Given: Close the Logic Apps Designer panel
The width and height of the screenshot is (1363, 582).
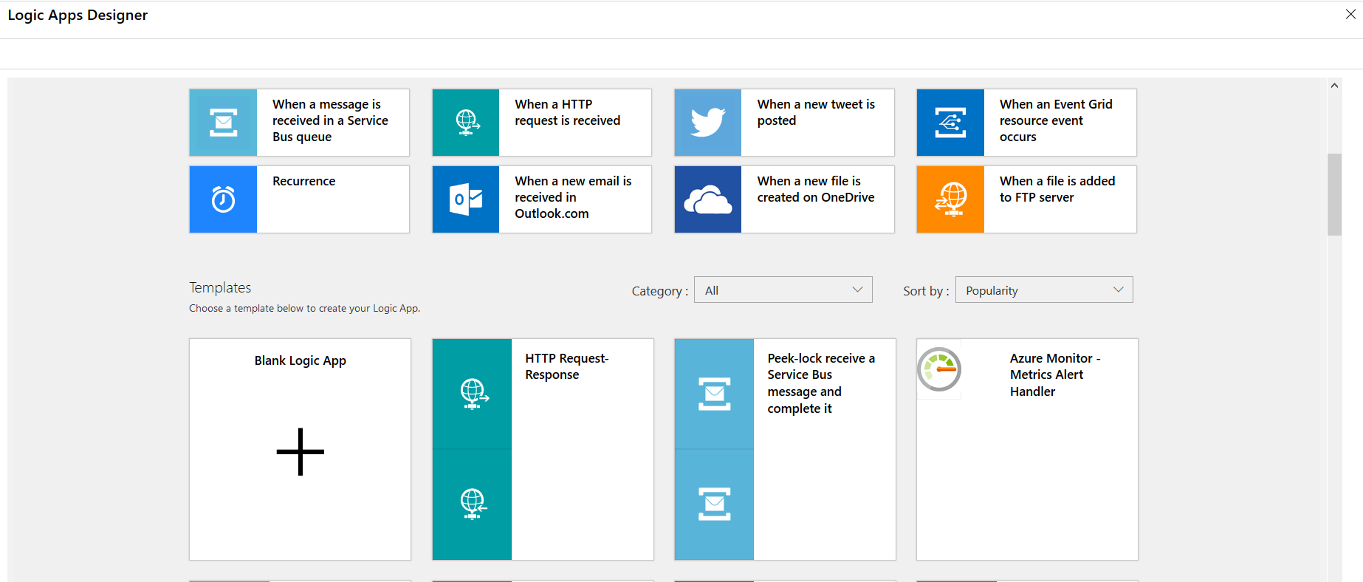Looking at the screenshot, I should click(x=1350, y=15).
